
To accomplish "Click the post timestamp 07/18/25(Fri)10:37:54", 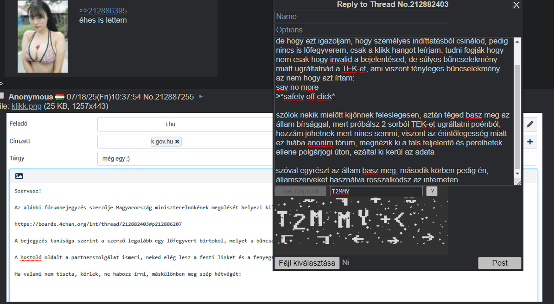I will point(104,97).
